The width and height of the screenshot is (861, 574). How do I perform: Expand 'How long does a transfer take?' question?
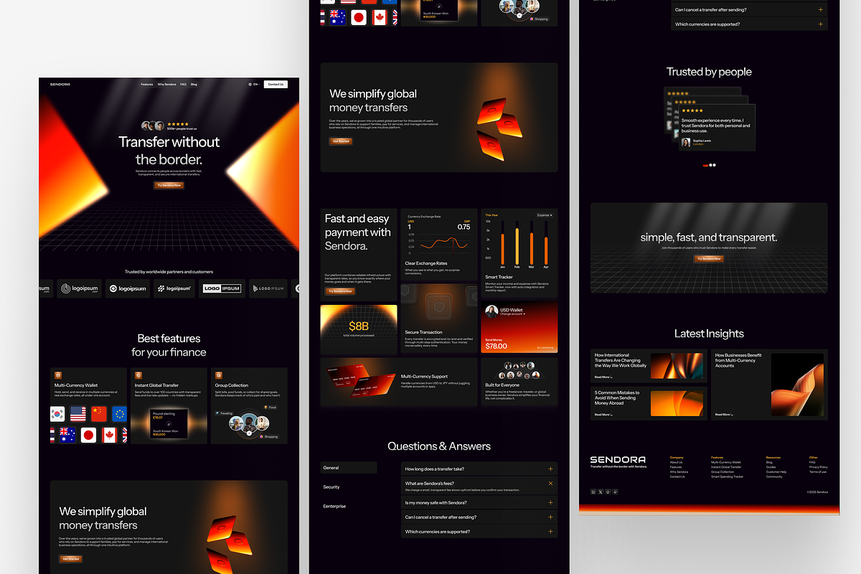coord(550,469)
